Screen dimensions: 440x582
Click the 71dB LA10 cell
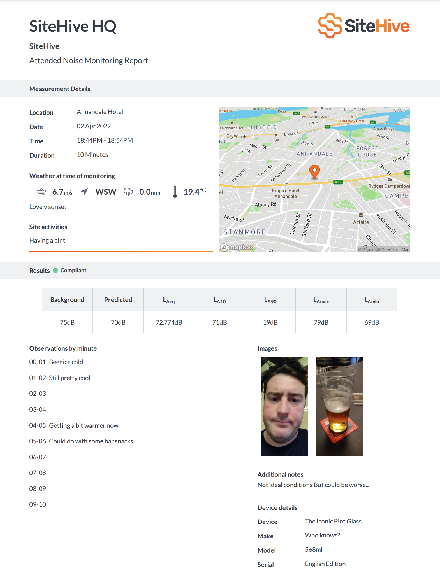pyautogui.click(x=220, y=322)
